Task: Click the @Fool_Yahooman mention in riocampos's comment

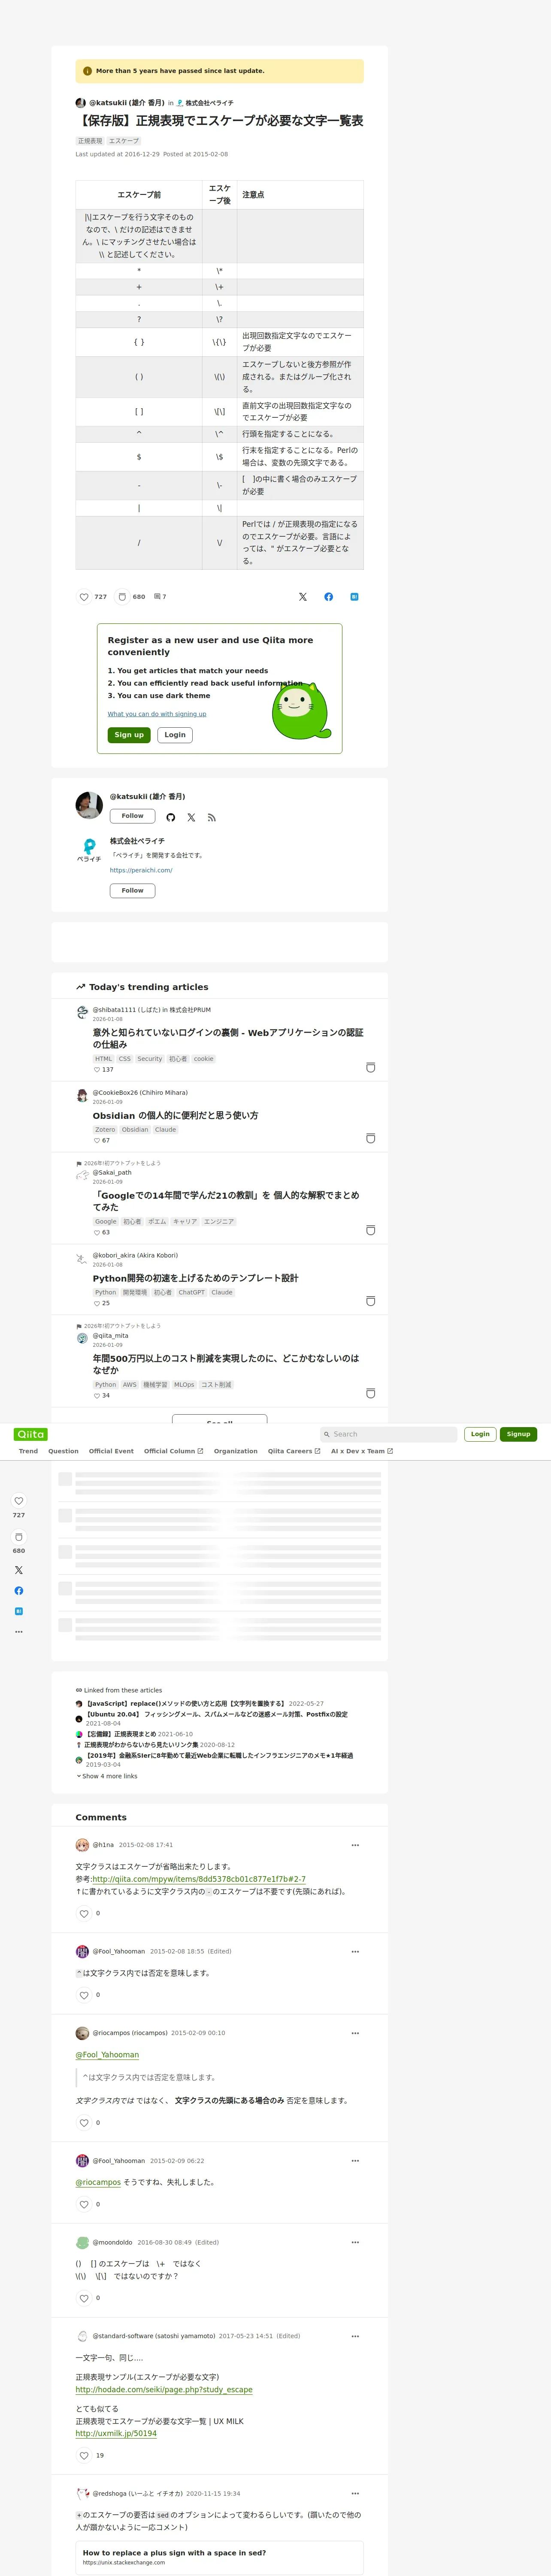Action: 107,2055
